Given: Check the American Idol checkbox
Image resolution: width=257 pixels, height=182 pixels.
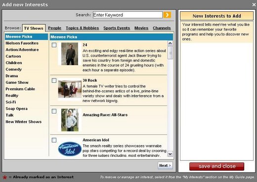Looking at the screenshot, I should point(54,140).
